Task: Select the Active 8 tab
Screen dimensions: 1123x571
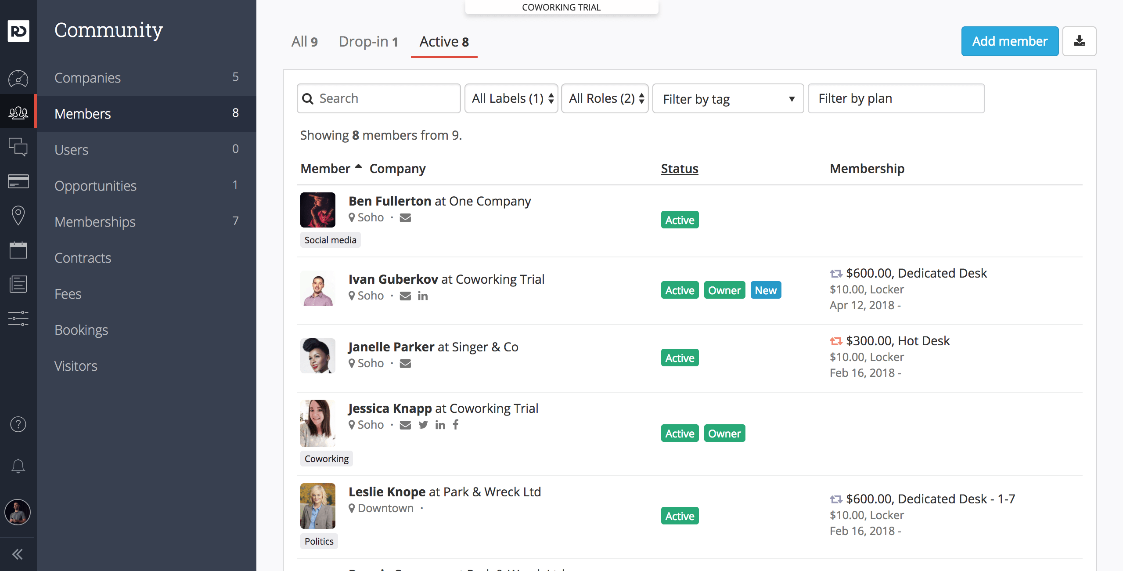Action: pos(444,42)
